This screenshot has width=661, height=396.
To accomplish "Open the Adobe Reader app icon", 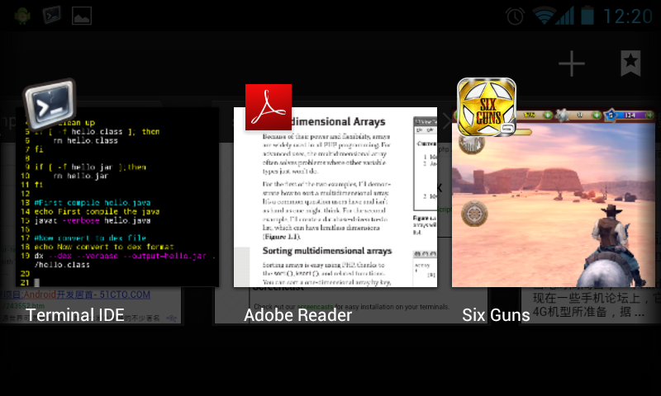I will [x=269, y=107].
